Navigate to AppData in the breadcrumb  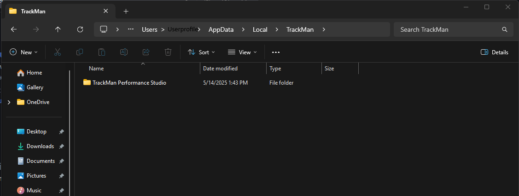tap(221, 29)
